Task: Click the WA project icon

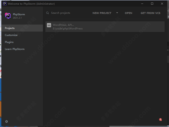Action: (x=49, y=25)
